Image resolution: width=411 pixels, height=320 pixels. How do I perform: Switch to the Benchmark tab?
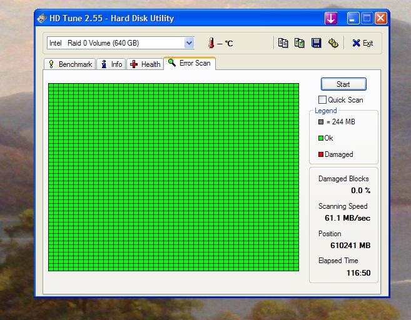coord(69,64)
